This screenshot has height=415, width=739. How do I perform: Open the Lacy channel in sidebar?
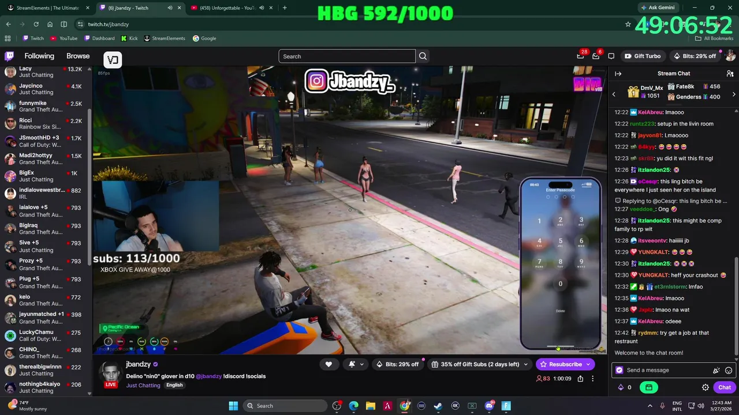45,71
